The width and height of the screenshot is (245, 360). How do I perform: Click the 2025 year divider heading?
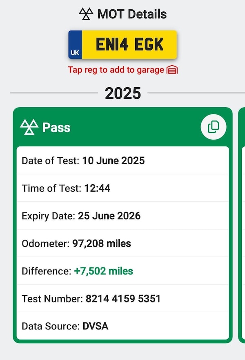(123, 93)
